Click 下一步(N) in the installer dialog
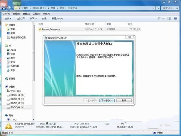Screen dimensions: 181x136 coord(107,101)
